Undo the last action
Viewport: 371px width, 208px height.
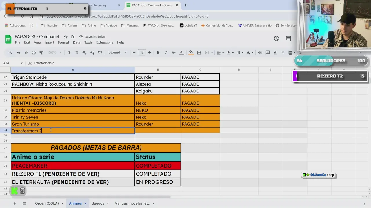tap(19, 53)
